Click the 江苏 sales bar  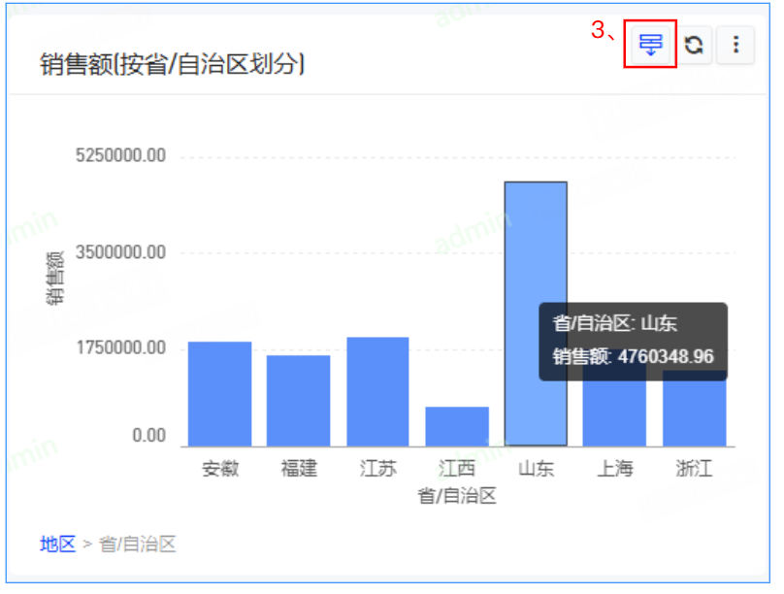pyautogui.click(x=377, y=391)
